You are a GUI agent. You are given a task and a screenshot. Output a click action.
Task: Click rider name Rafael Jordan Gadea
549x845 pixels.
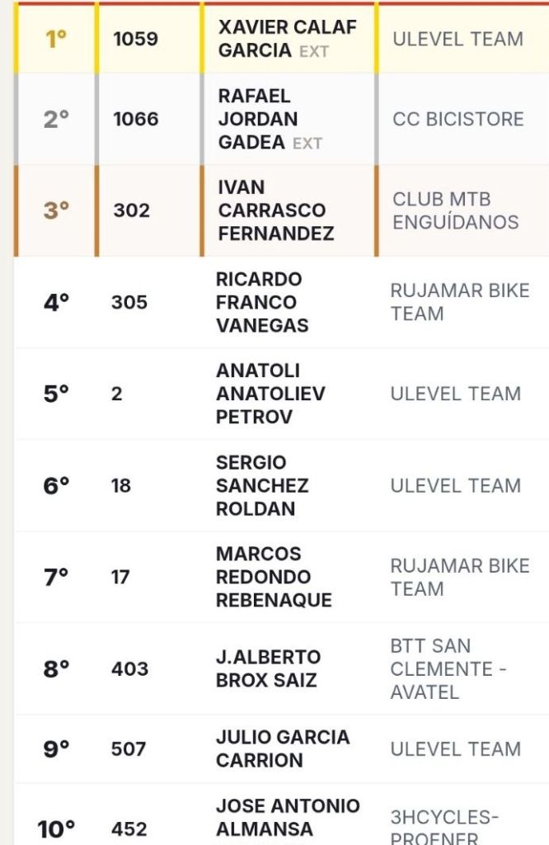click(x=258, y=119)
